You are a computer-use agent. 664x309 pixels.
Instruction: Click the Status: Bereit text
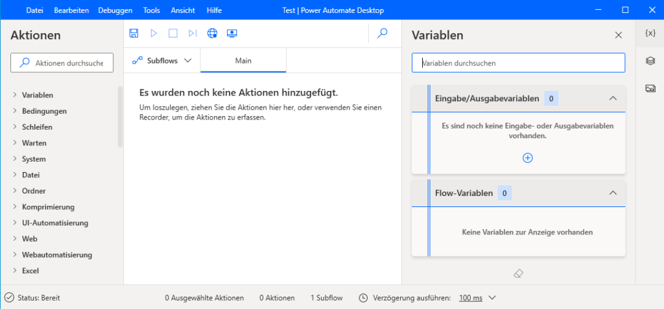38,298
